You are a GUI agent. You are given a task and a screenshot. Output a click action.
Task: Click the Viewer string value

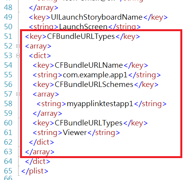[75, 133]
